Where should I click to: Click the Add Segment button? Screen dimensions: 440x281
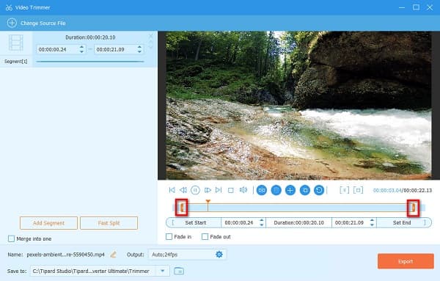[48, 223]
